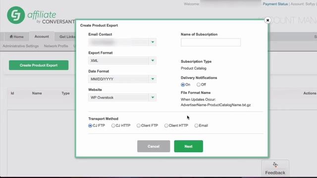Image resolution: width=317 pixels, height=178 pixels.
Task: Open Administrative Settings submenu
Action: (21, 46)
